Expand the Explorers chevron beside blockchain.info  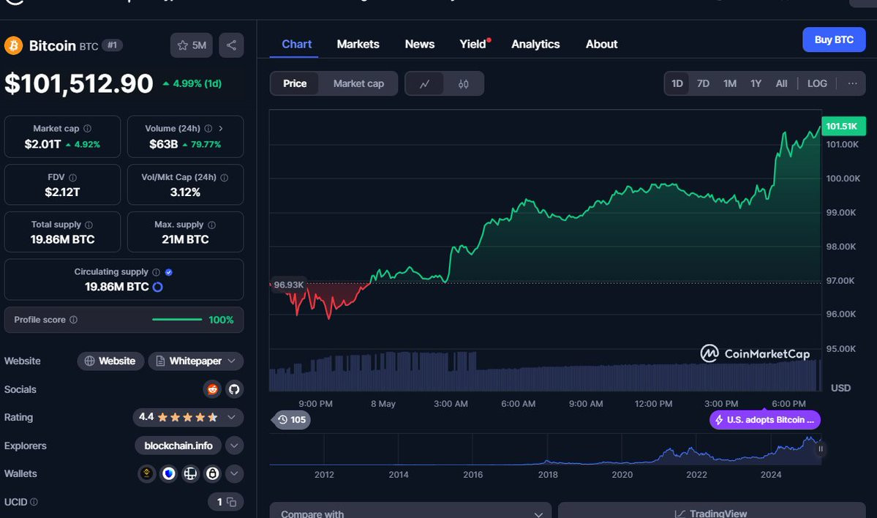pyautogui.click(x=234, y=446)
